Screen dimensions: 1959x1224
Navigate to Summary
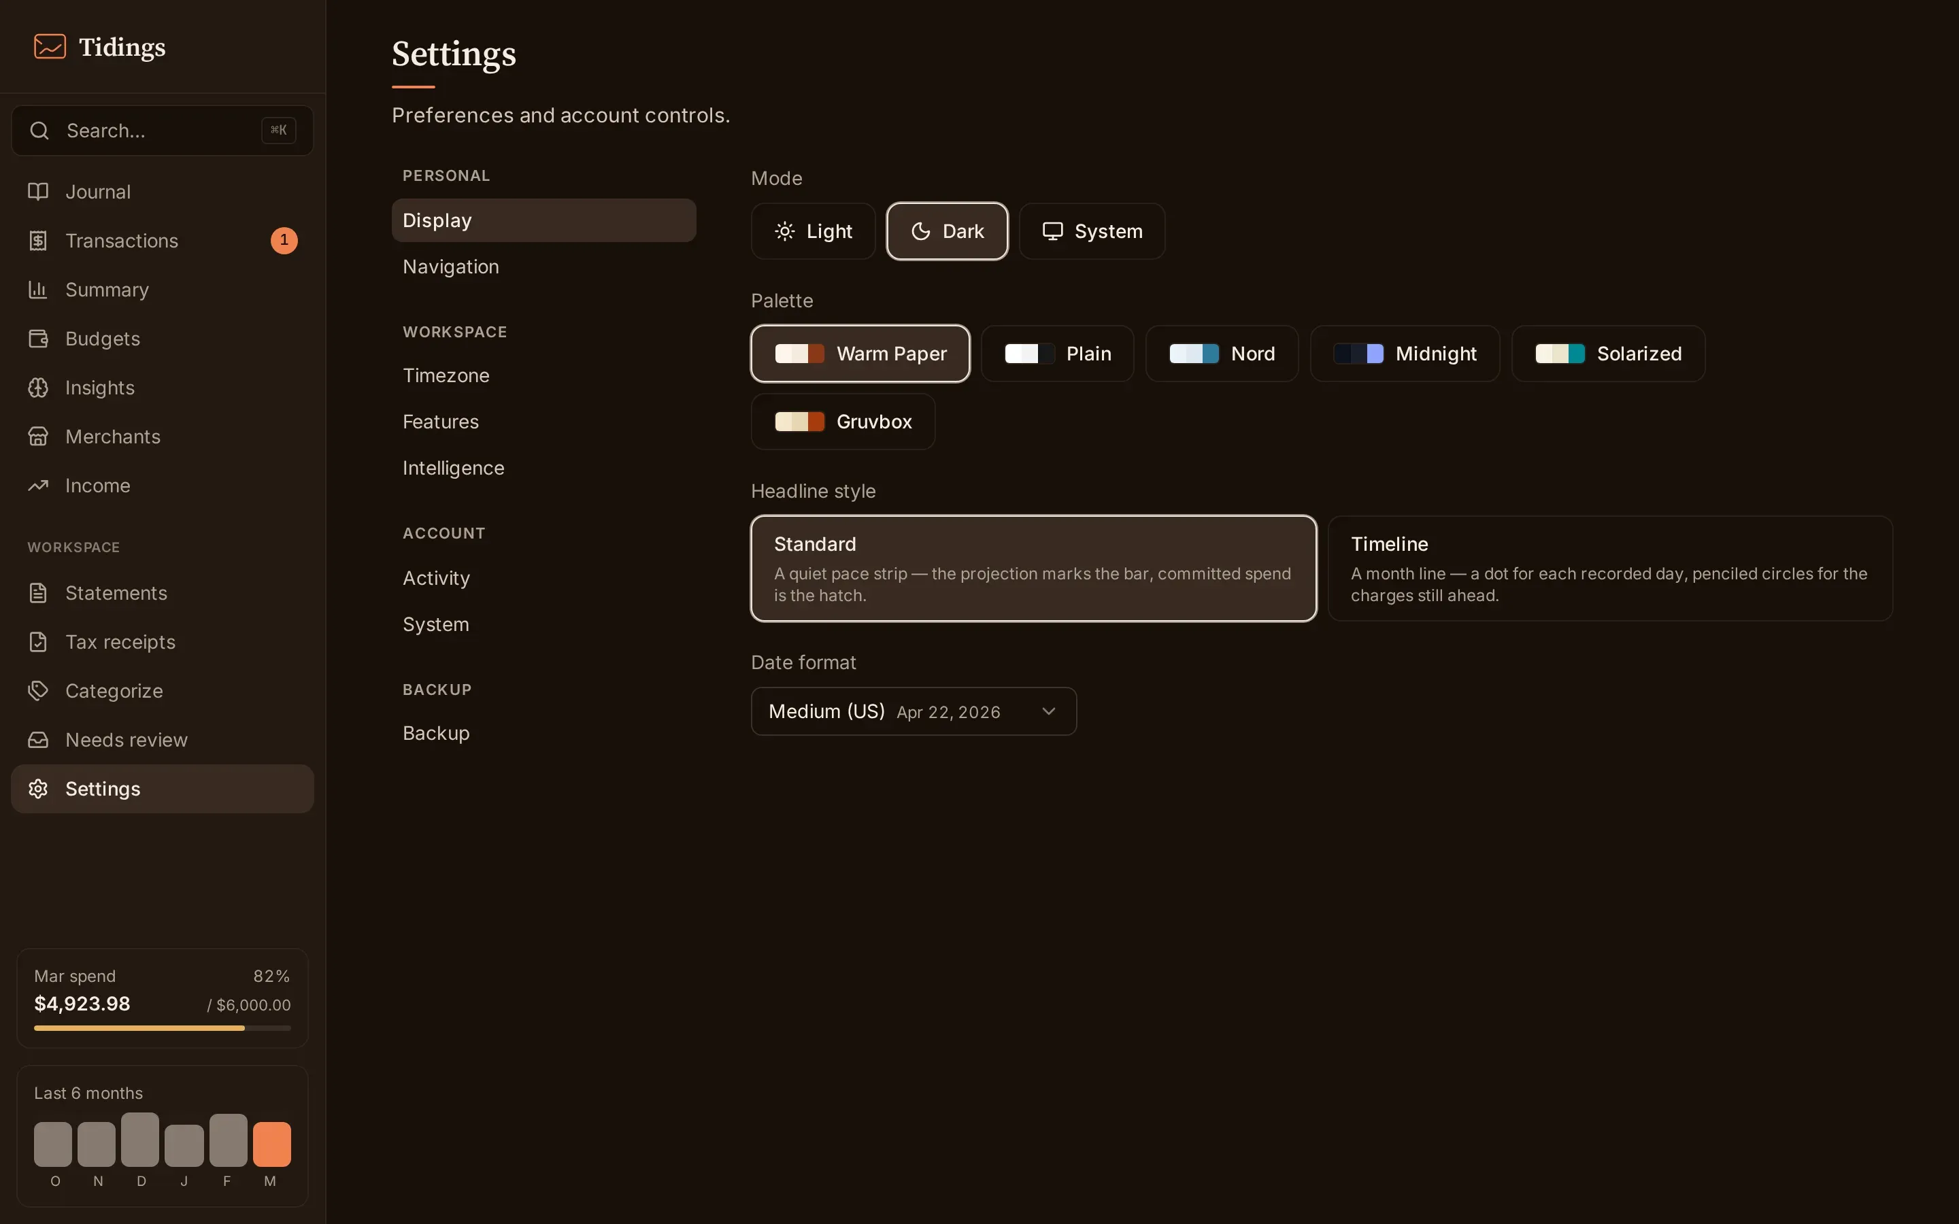coord(162,290)
